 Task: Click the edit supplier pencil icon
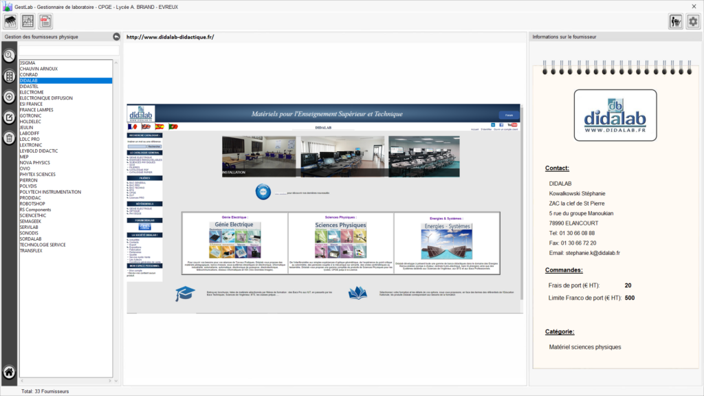point(9,118)
